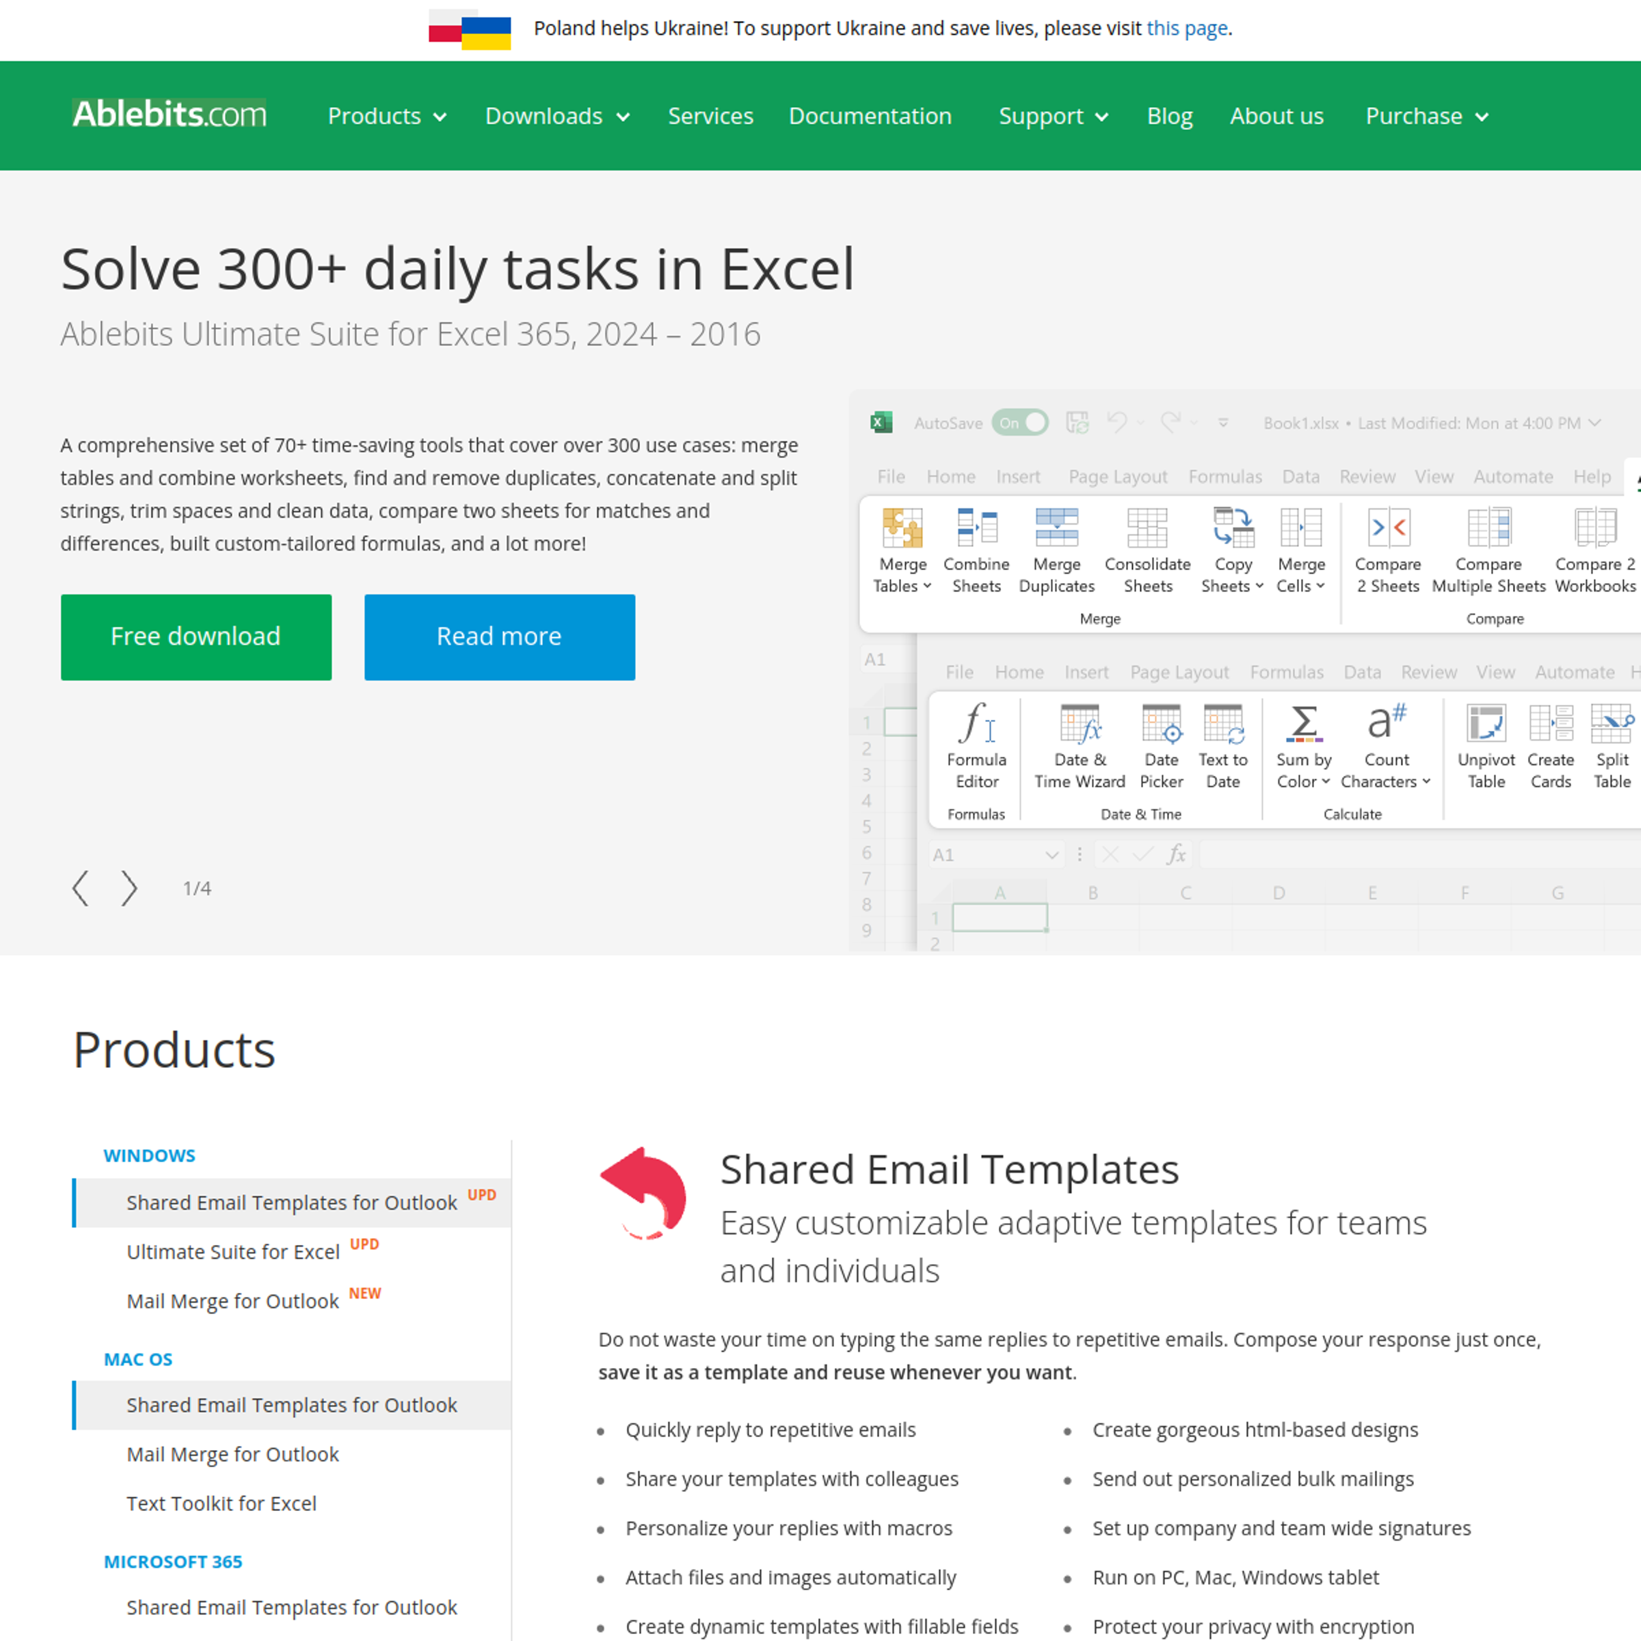Click cell A1 in the front spreadsheet
The image size is (1641, 1641).
1000,918
